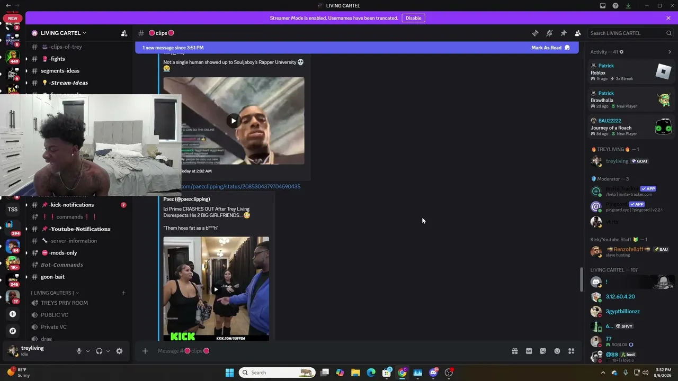Invite people to server icon
This screenshot has width=678, height=381.
pos(124,33)
